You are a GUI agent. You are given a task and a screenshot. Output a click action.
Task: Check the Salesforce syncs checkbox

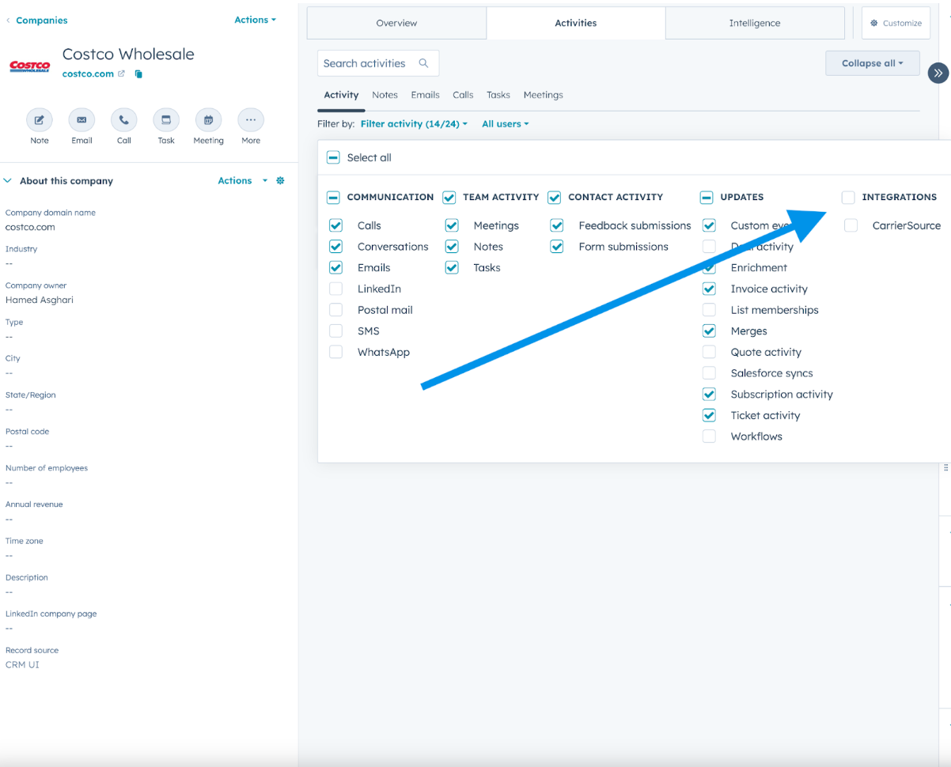point(709,373)
